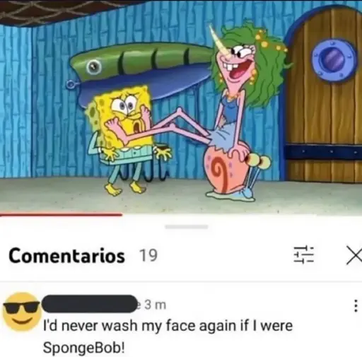Screen dimensions: 362x357
Task: Click the wooden door in video
Action: coord(323,94)
